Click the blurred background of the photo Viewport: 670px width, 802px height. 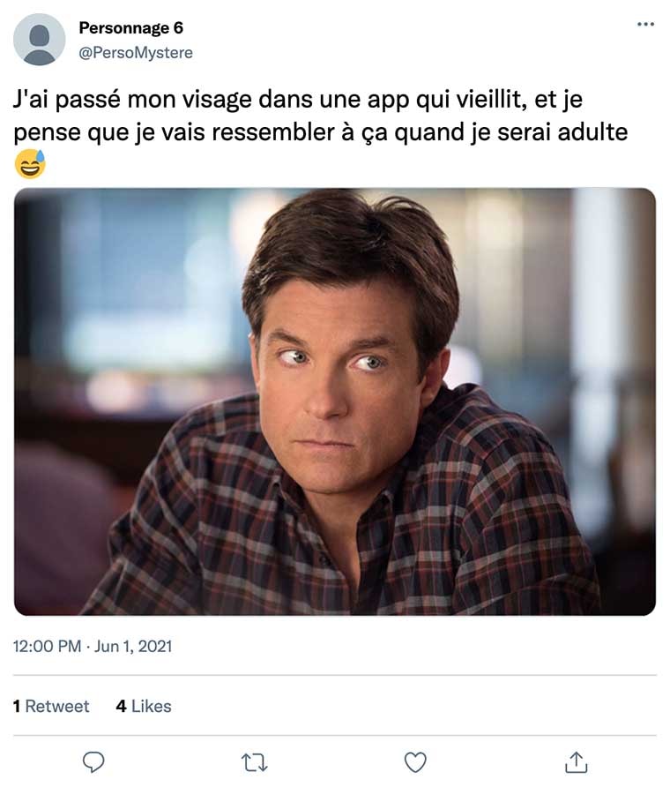(x=132, y=291)
